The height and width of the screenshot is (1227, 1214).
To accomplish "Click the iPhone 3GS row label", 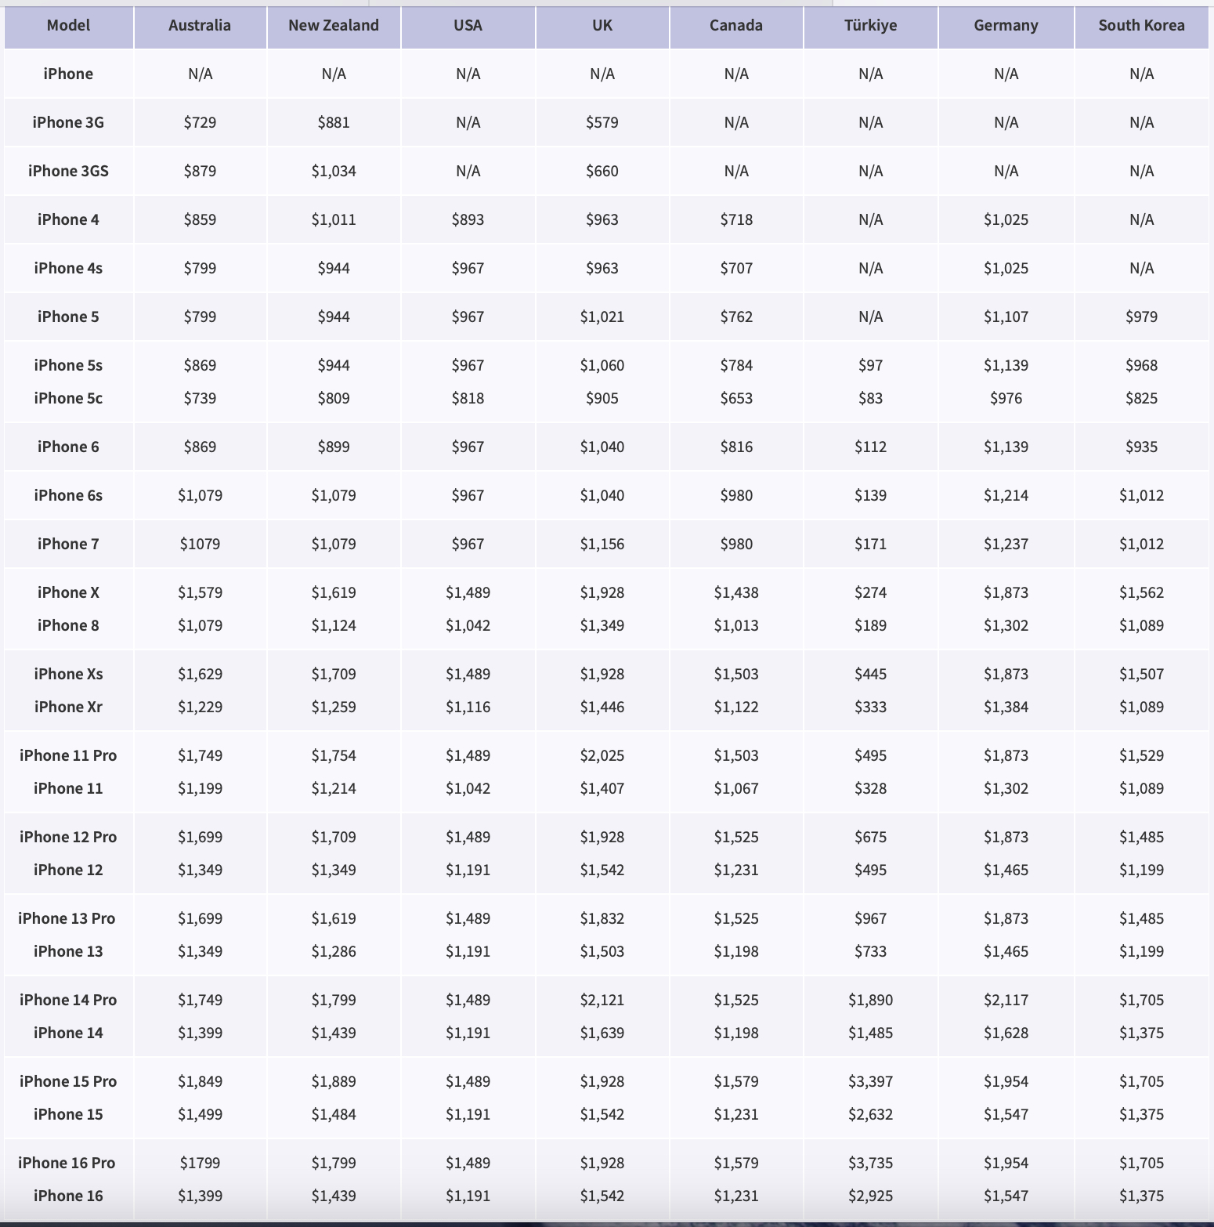I will 68,171.
